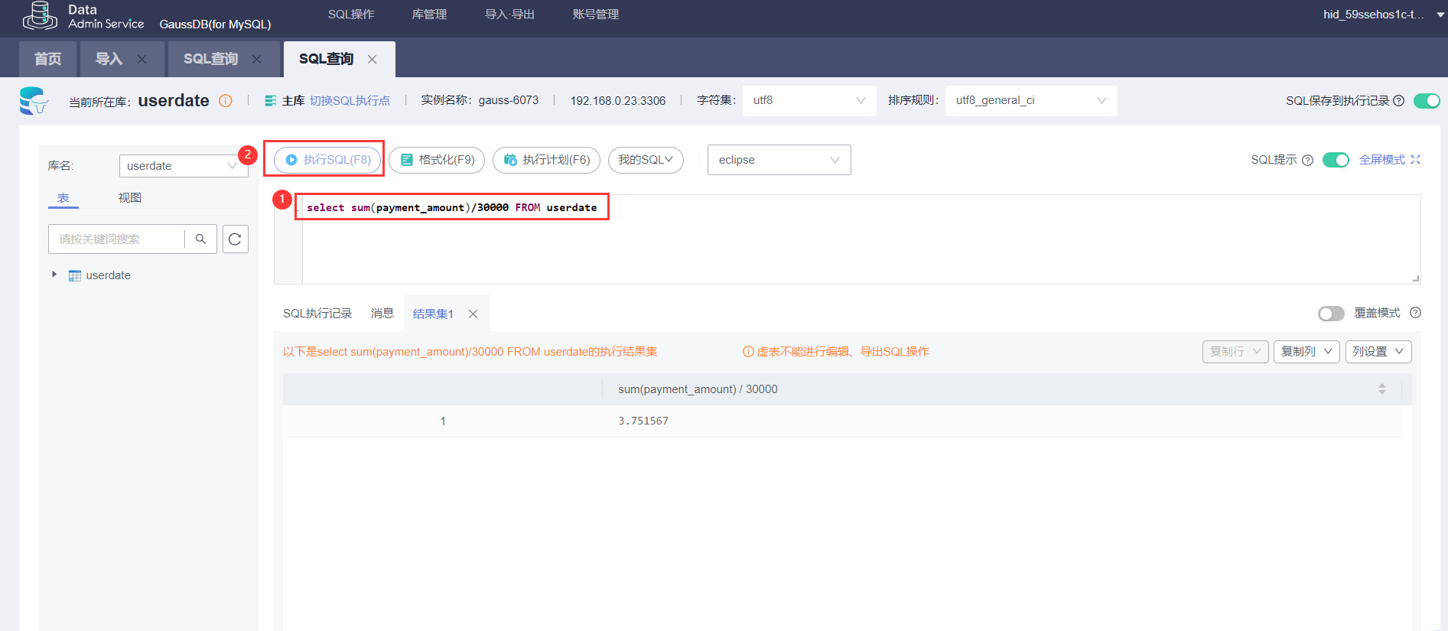The image size is (1448, 631).
Task: Open the SQL操作 menu
Action: (x=351, y=15)
